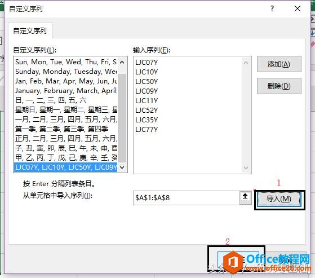
Task: Click the $A$1:$A$8 range input field
Action: [187, 198]
